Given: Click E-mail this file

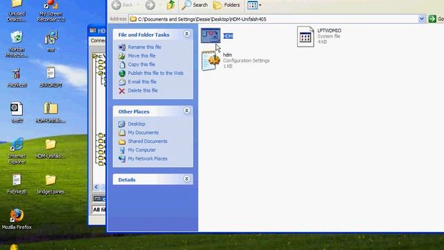Looking at the screenshot, I should 142,82.
